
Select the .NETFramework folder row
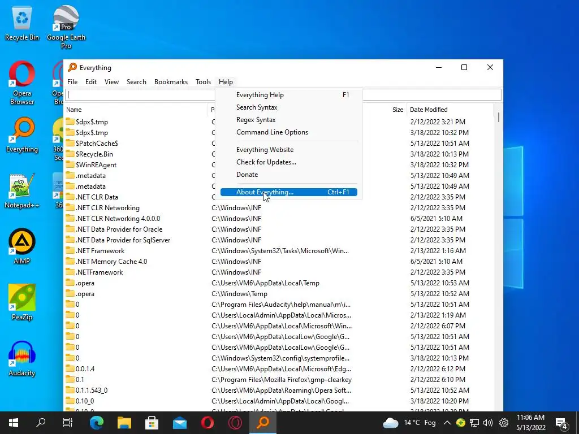278,272
